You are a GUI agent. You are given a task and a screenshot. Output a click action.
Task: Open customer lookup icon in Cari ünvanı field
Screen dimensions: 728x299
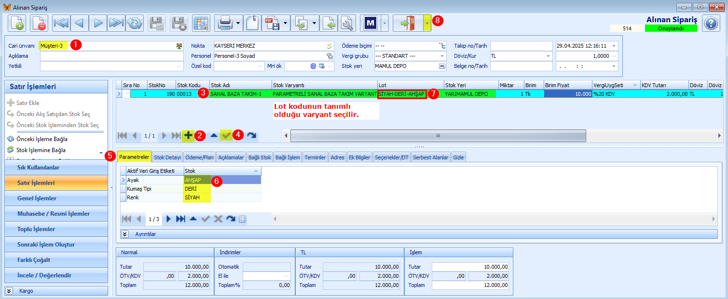click(179, 46)
